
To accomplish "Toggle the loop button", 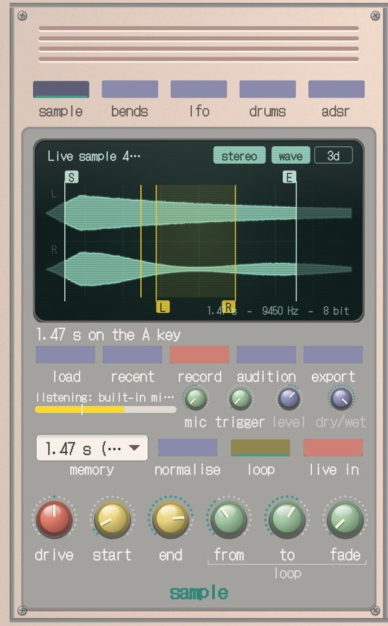I will pyautogui.click(x=260, y=447).
